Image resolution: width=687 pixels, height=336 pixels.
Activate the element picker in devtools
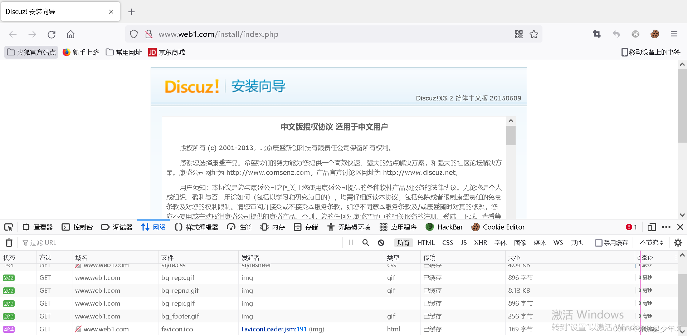(9, 227)
